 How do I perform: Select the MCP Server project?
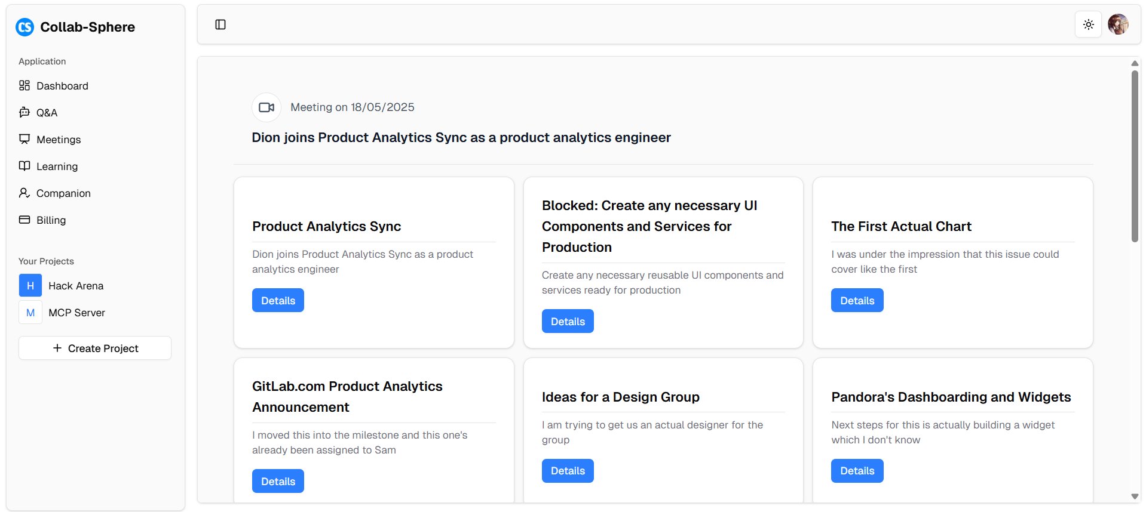76,313
